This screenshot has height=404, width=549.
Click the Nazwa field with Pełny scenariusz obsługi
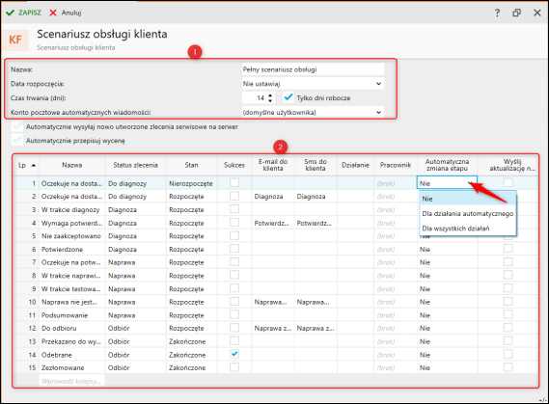point(313,69)
